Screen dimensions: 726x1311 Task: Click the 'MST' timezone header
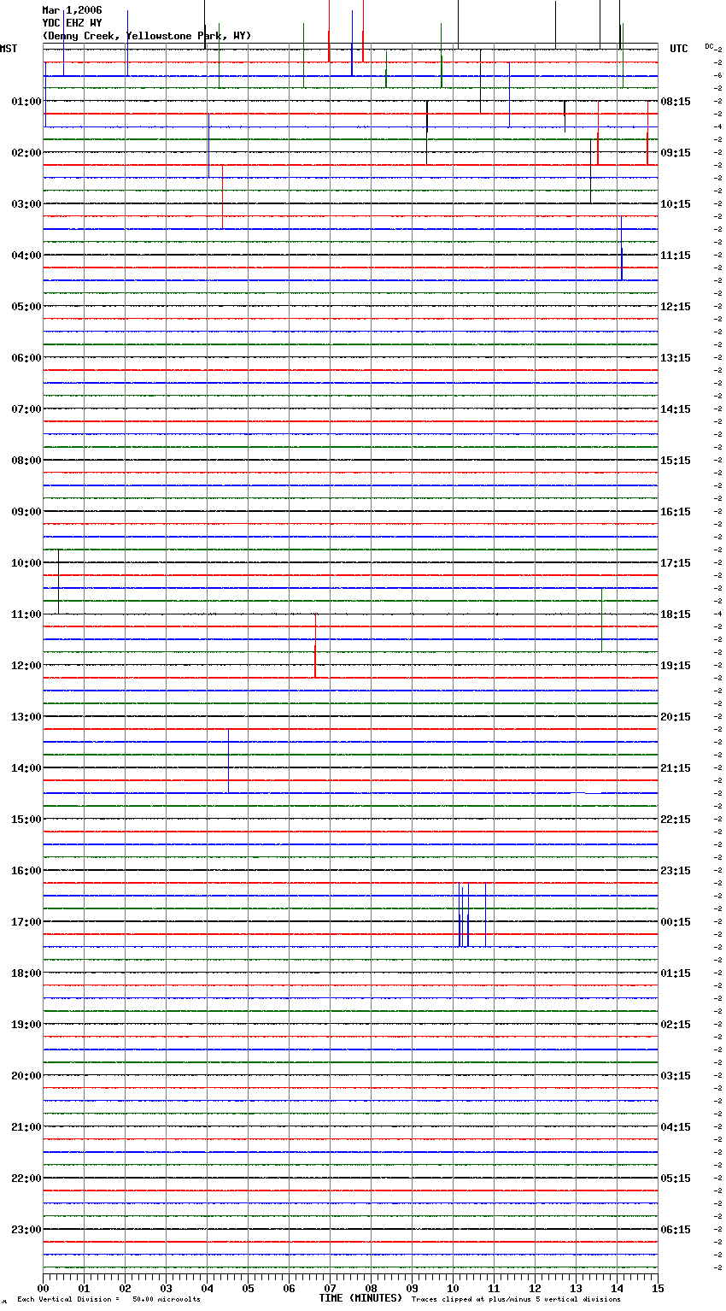[9, 49]
